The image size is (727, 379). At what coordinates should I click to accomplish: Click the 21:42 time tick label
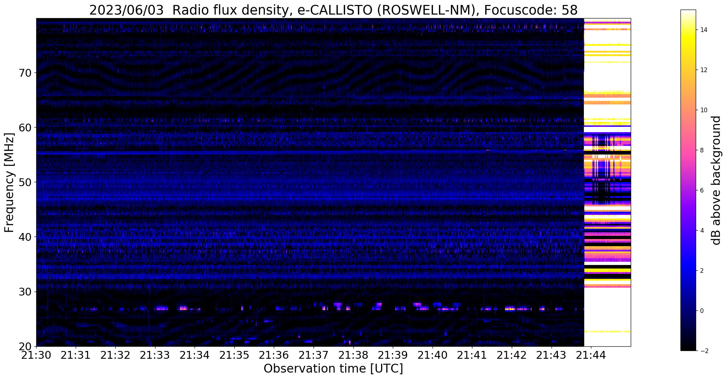[x=512, y=354]
